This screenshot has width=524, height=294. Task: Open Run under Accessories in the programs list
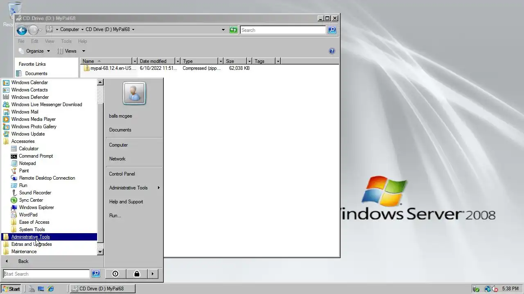tap(23, 185)
